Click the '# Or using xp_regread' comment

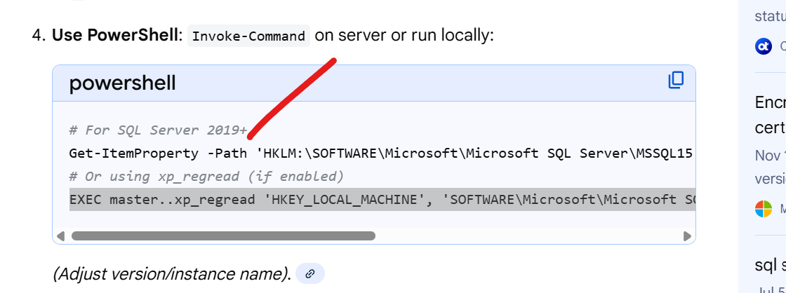point(206,177)
